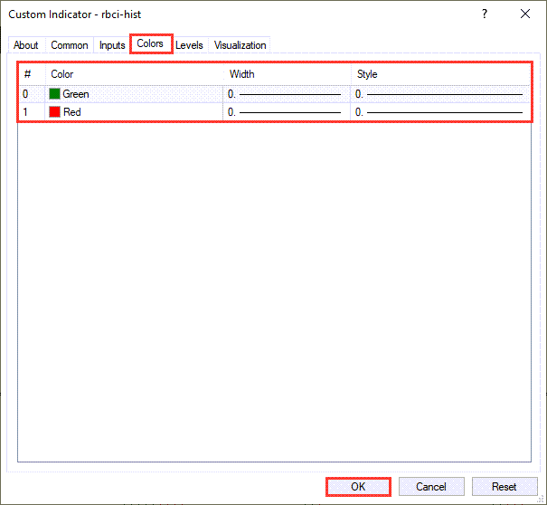
Task: Click the Cancel button
Action: 430,486
